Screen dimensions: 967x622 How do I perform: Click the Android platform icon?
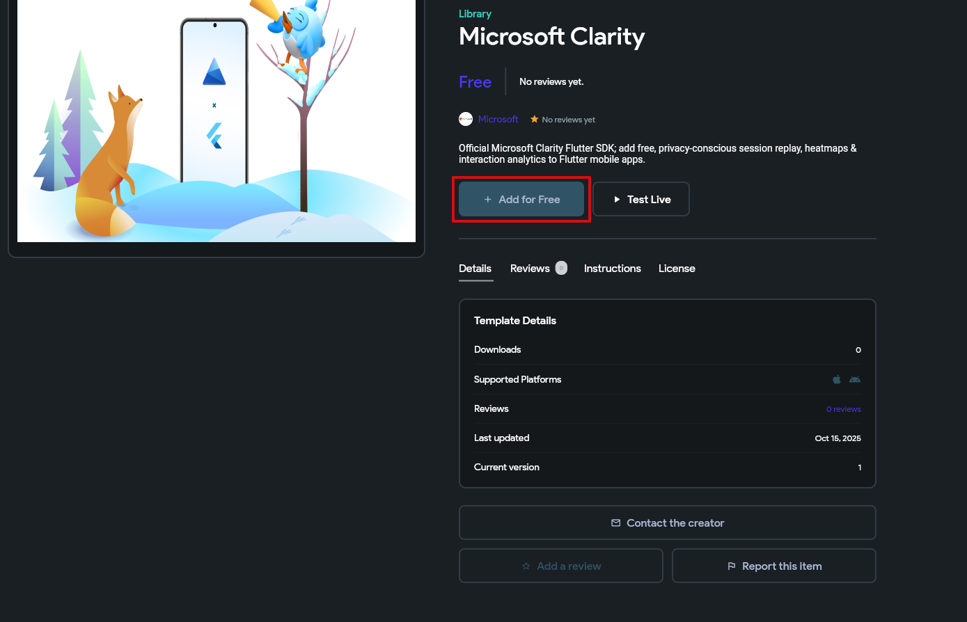pyautogui.click(x=854, y=379)
